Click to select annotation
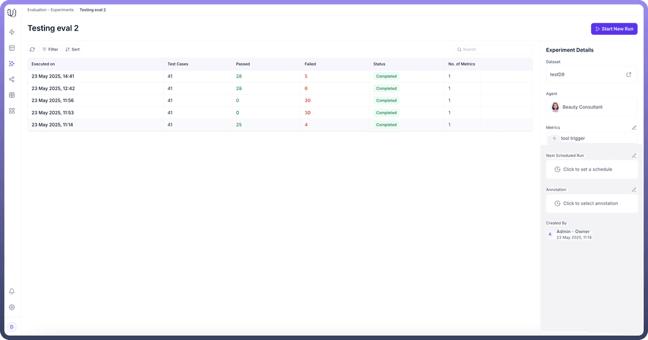 click(x=590, y=204)
